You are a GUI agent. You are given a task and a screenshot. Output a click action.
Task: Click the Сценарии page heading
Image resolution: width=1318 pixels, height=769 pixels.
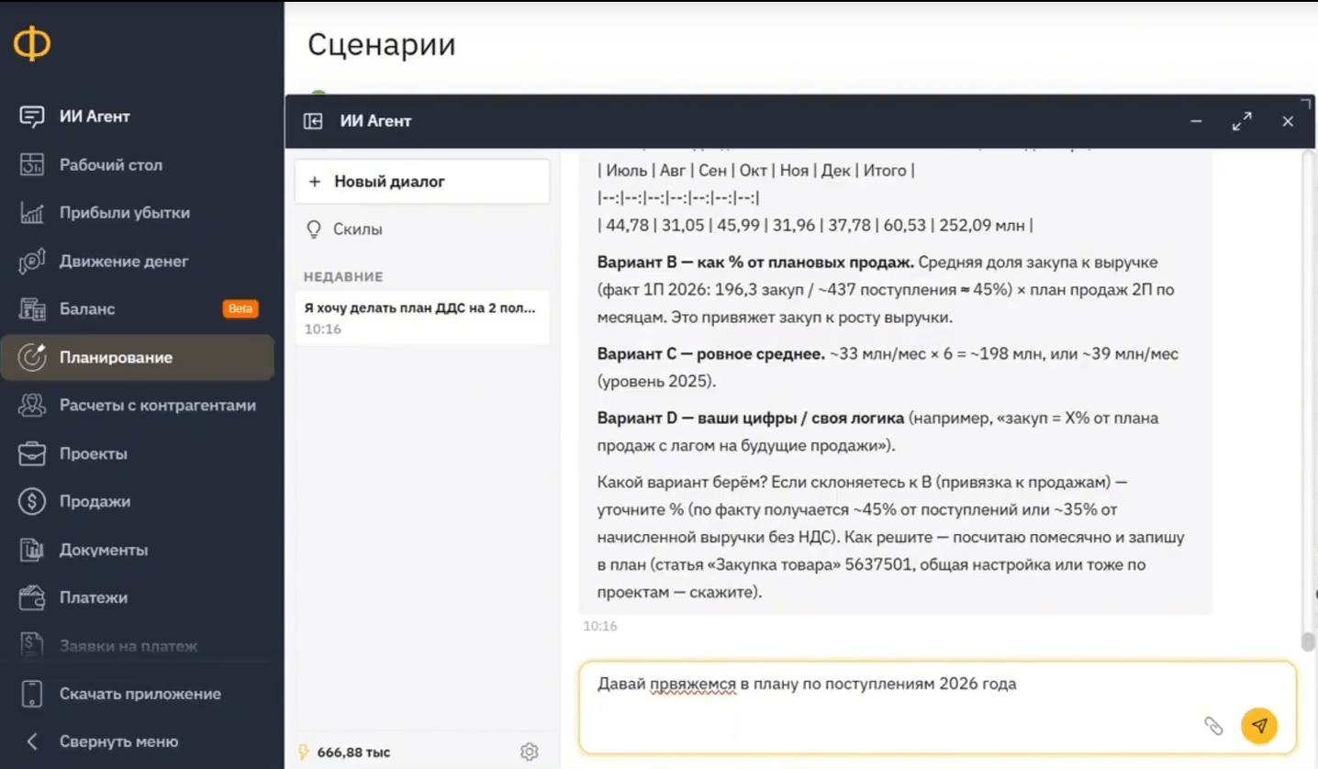coord(382,44)
